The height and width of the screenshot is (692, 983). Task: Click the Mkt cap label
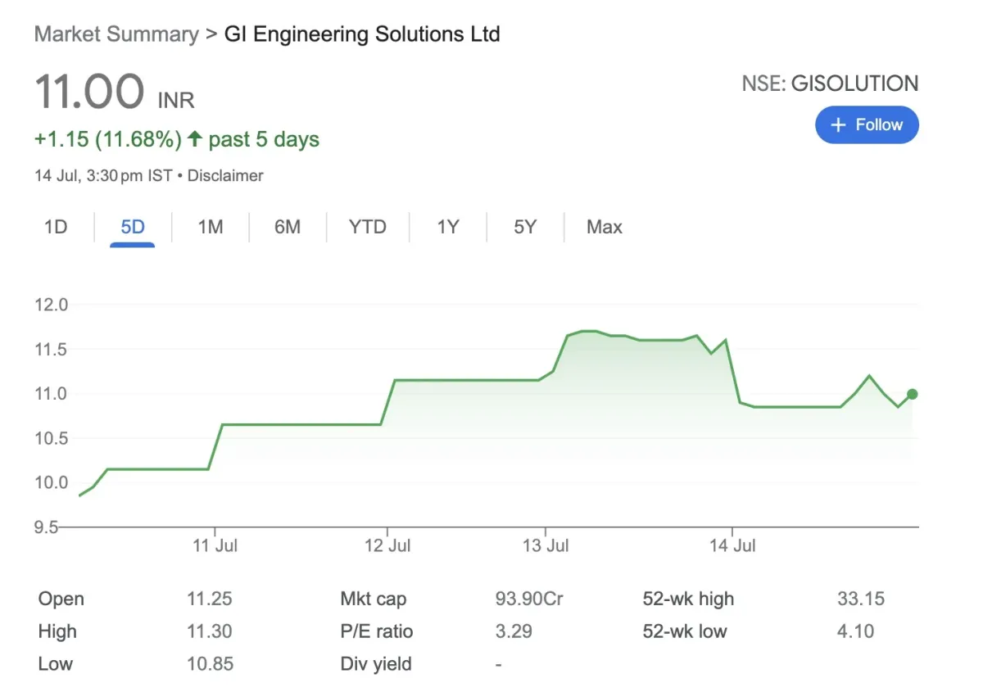(374, 599)
